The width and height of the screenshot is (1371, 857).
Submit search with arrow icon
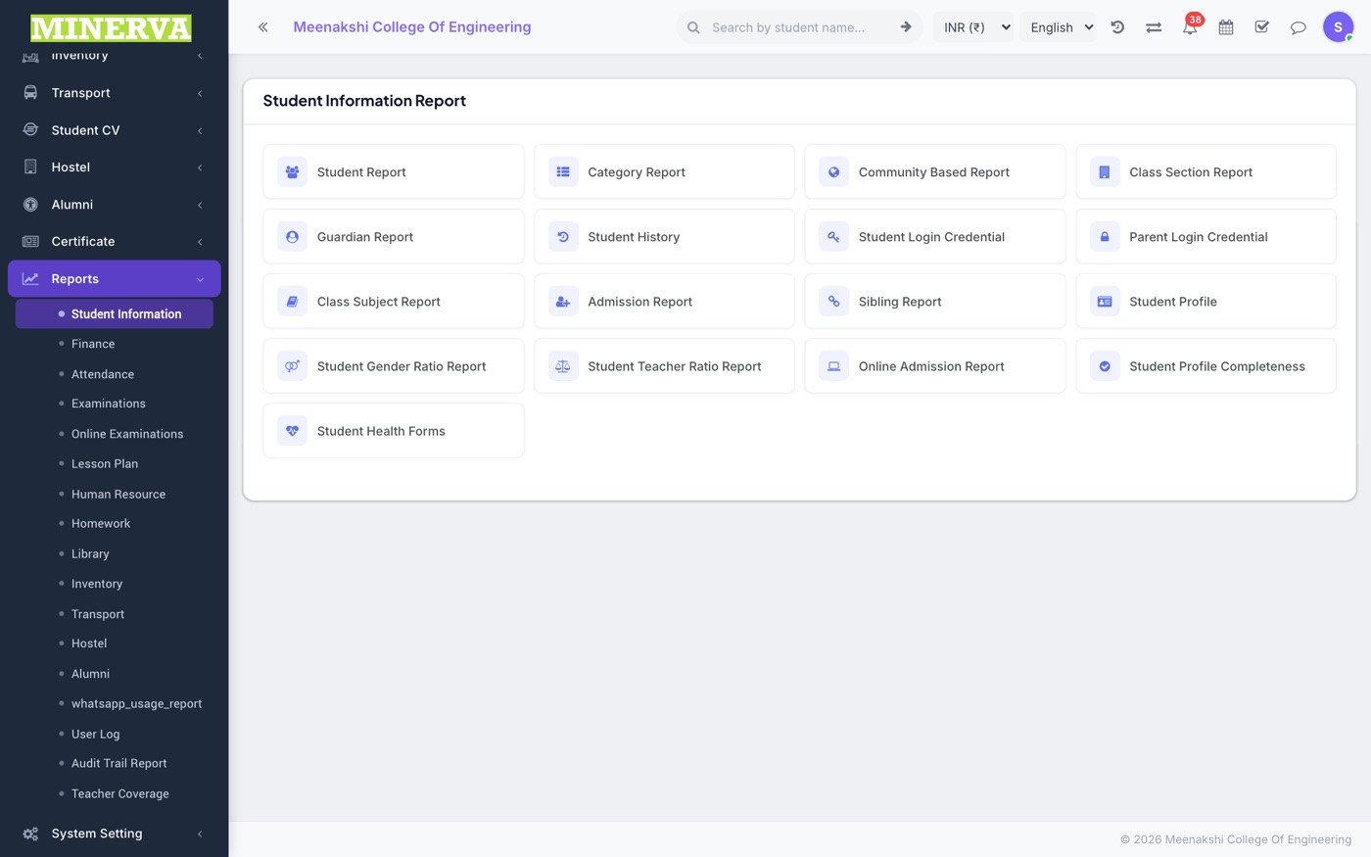pyautogui.click(x=906, y=27)
